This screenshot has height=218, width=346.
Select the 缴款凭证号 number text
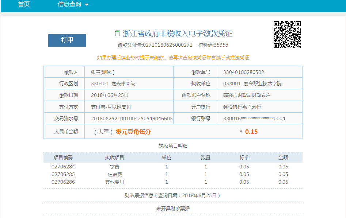point(167,45)
